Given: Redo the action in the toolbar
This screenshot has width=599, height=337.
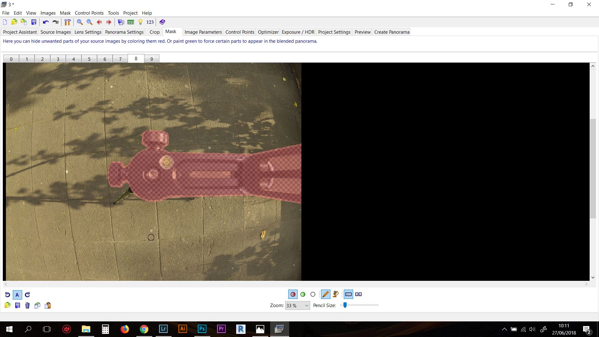Looking at the screenshot, I should (56, 22).
